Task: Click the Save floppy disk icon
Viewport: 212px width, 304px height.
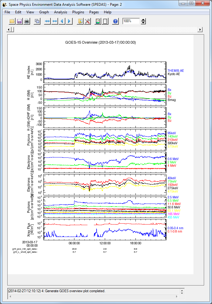Action: click(19, 21)
